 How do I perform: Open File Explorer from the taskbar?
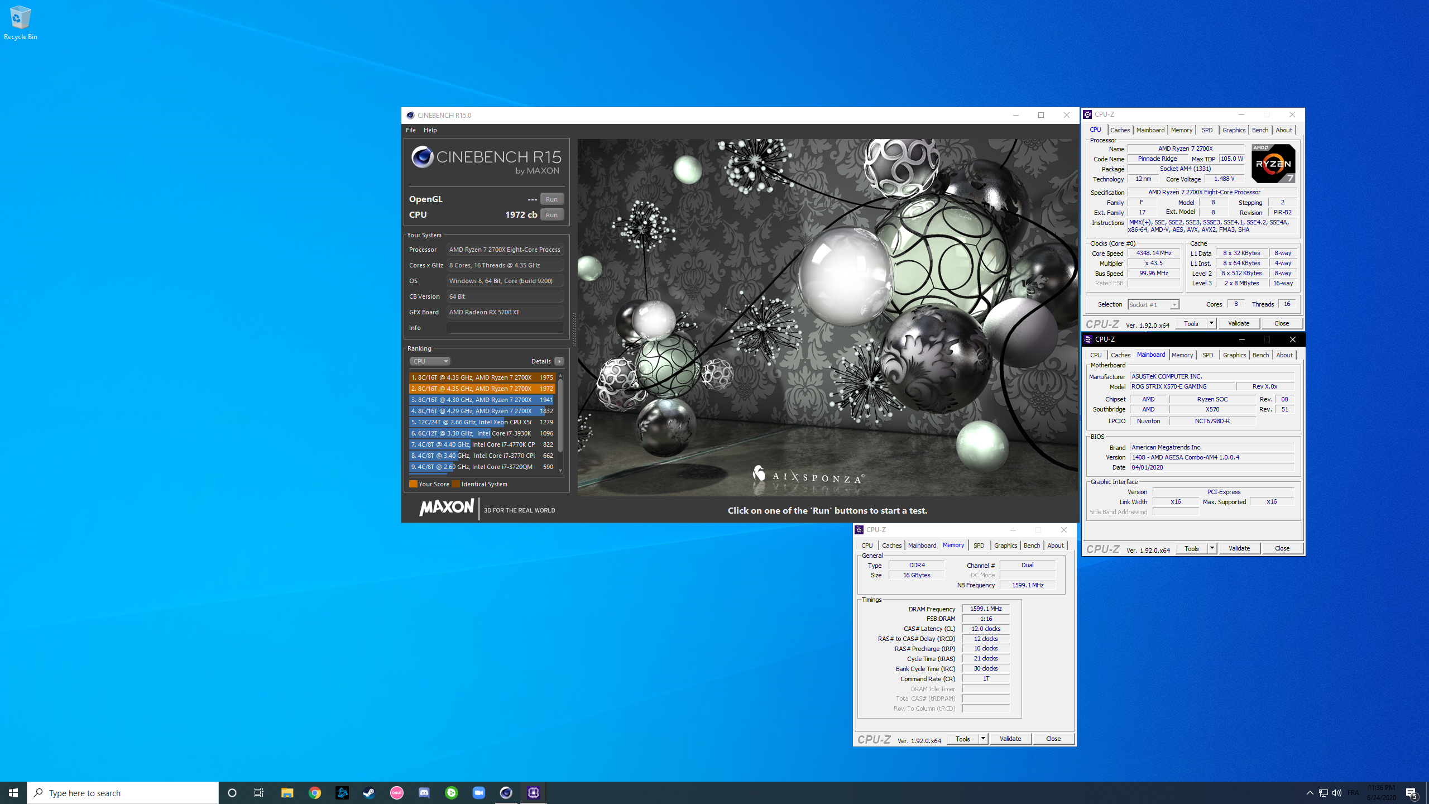coord(287,793)
